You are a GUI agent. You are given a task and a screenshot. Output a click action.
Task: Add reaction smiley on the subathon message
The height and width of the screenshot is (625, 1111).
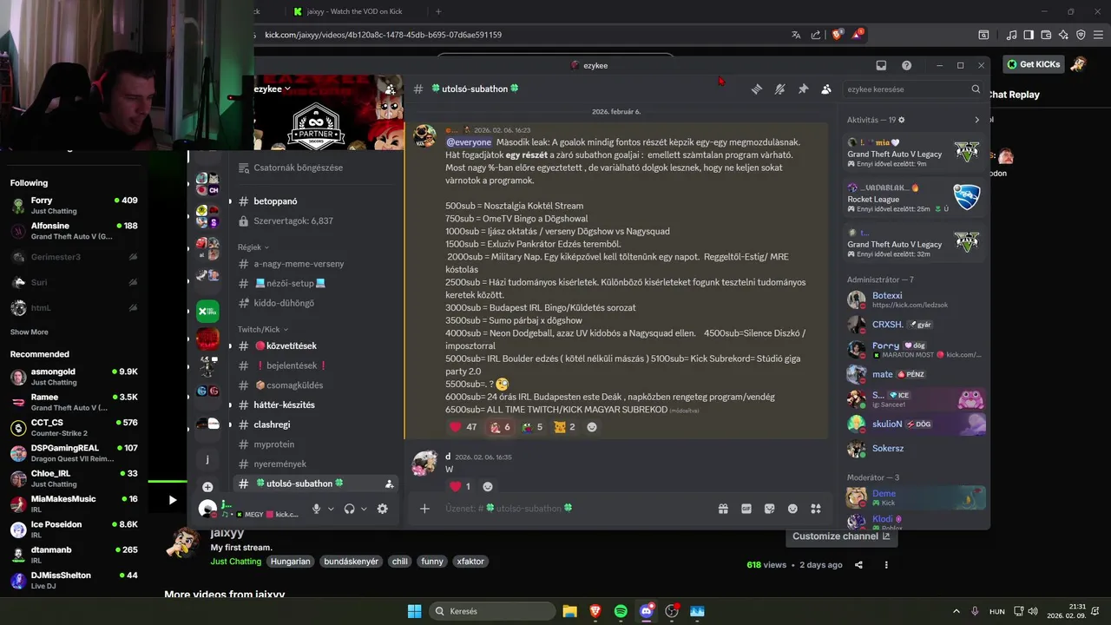tap(592, 427)
